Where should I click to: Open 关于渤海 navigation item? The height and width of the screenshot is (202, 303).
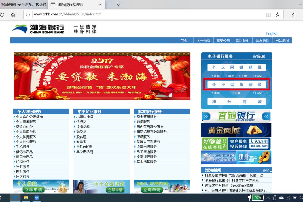click(203, 41)
